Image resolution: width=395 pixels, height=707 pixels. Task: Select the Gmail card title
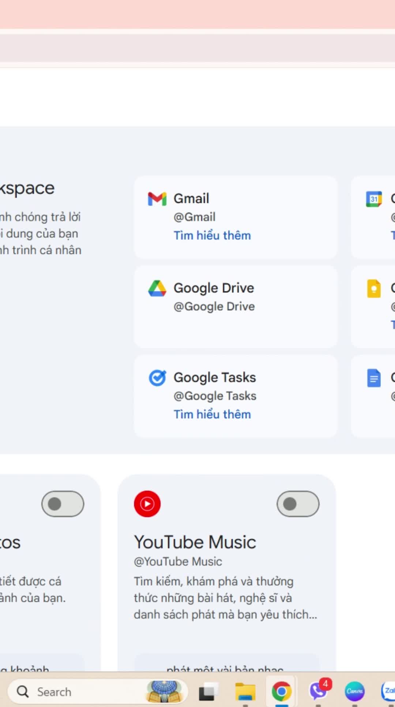click(x=191, y=199)
